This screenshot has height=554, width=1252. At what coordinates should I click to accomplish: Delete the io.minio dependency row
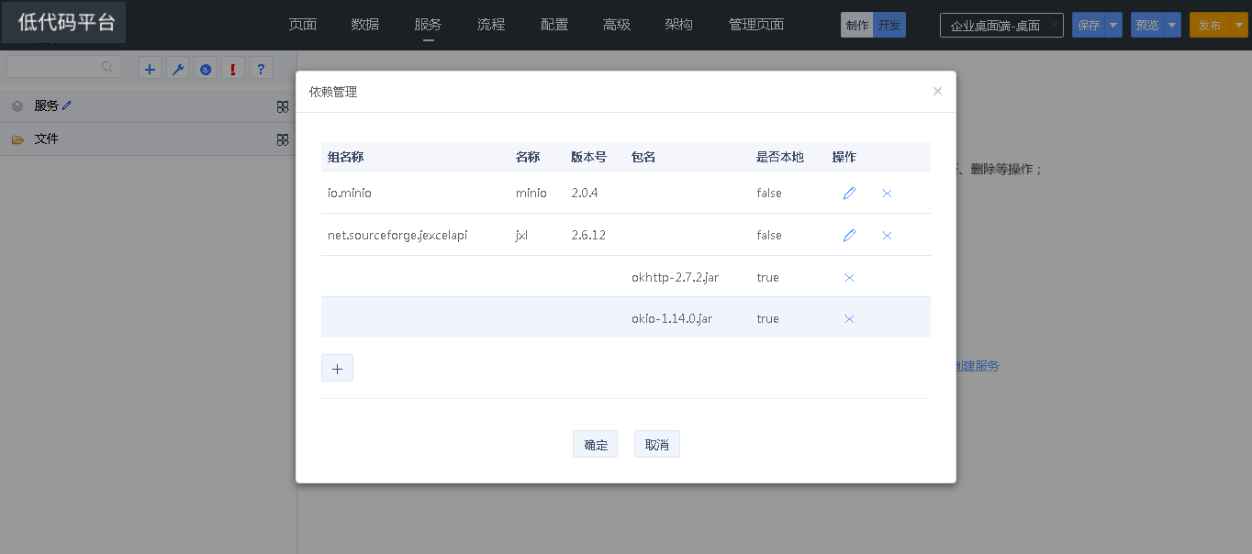[887, 194]
